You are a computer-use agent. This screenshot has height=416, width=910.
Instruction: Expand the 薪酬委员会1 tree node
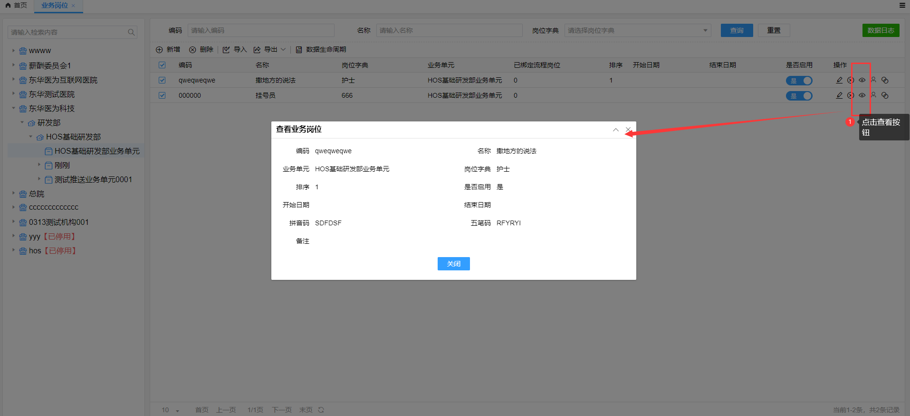click(x=13, y=65)
